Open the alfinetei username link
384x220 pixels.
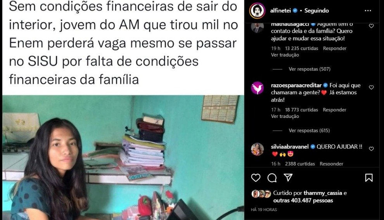[280, 10]
